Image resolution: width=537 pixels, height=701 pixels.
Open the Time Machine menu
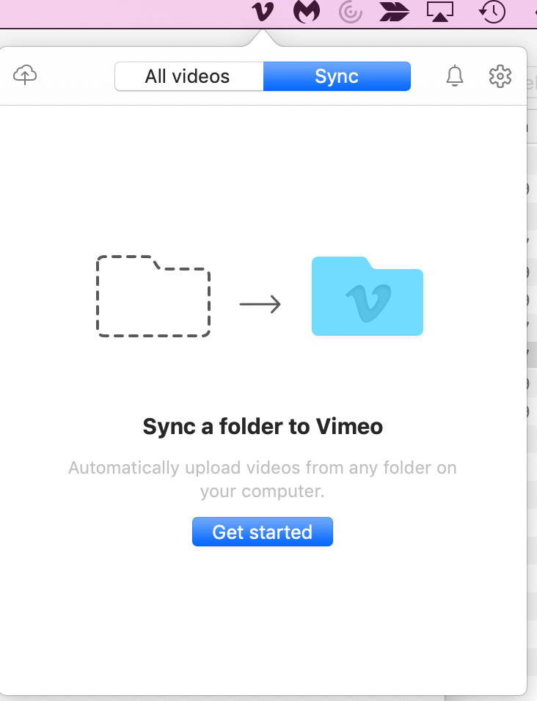coord(492,12)
